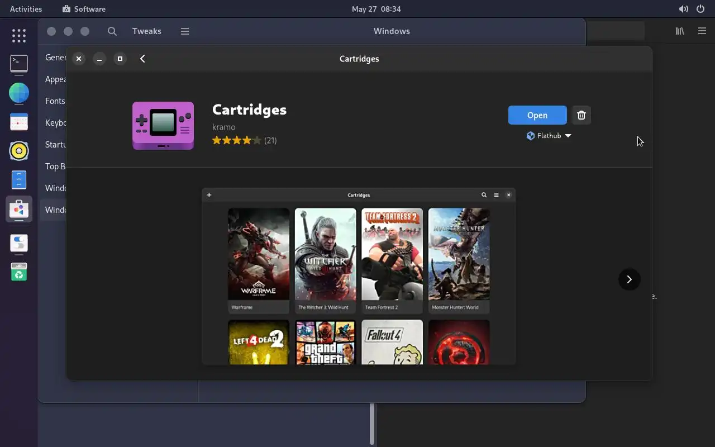Expand the Flathub source dropdown
This screenshot has width=715, height=447.
click(x=549, y=136)
